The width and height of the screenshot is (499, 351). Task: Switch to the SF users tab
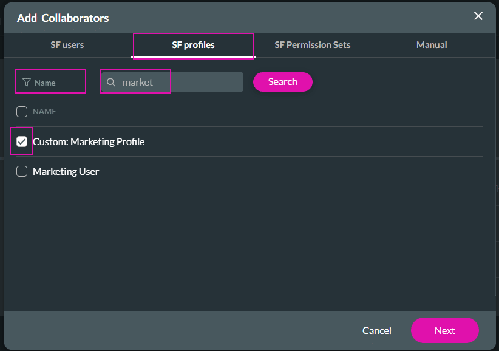67,44
